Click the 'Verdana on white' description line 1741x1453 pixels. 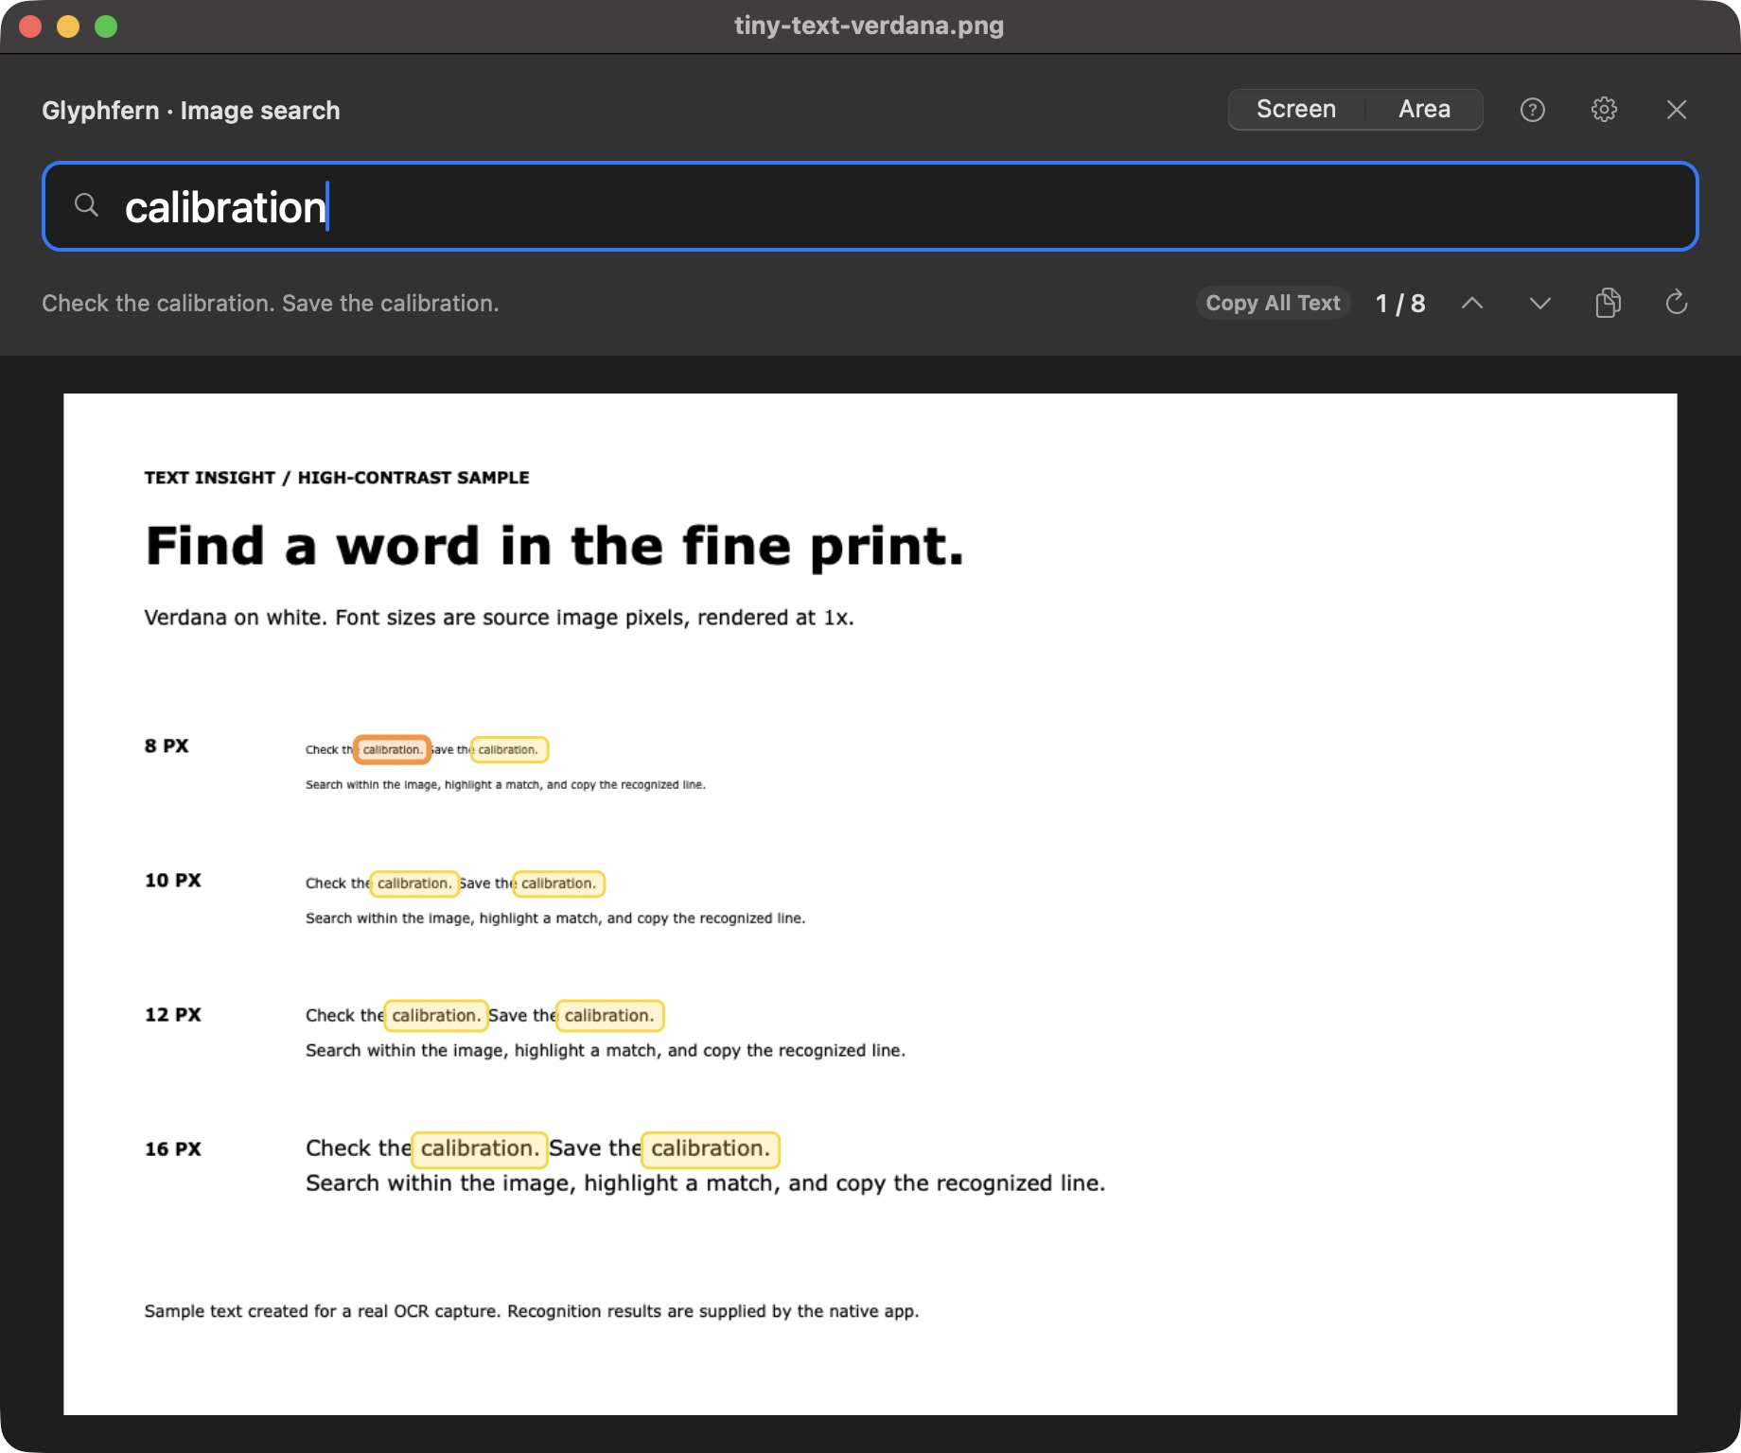click(499, 618)
